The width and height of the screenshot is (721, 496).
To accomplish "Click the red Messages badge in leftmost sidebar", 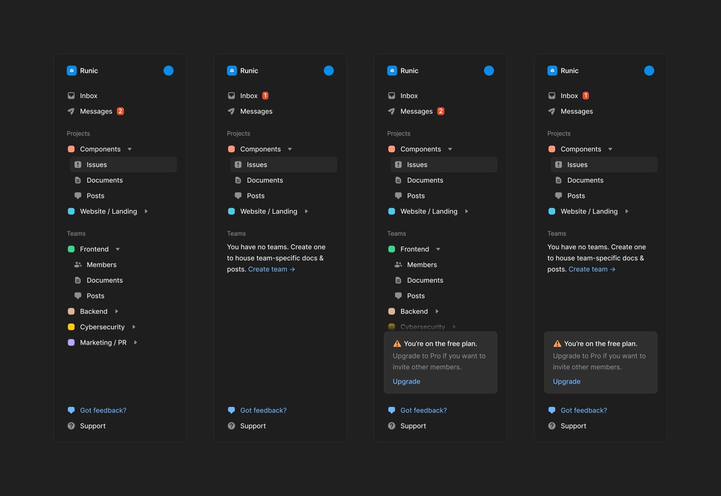I will [120, 112].
